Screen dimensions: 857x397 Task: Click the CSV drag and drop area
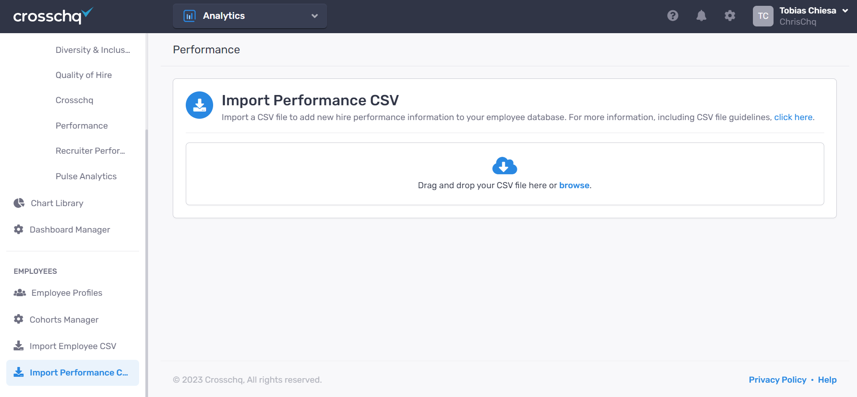[x=505, y=174]
